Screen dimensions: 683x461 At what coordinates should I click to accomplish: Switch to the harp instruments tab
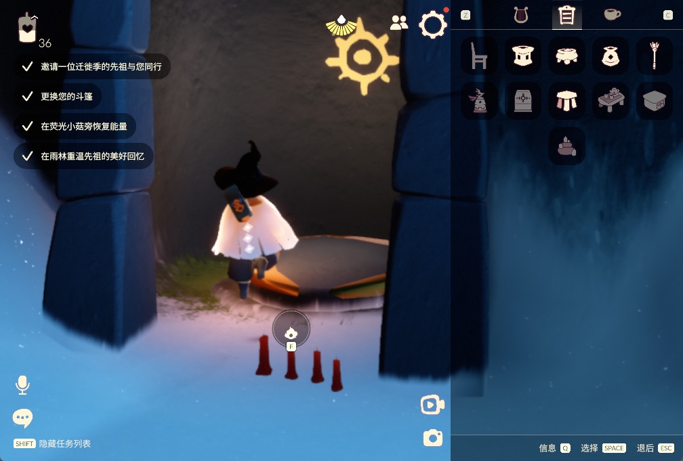click(520, 15)
